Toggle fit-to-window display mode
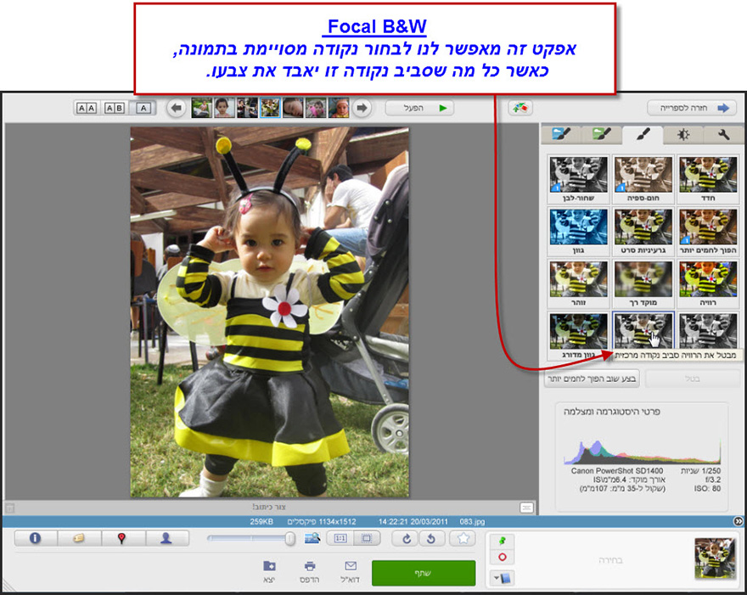The height and width of the screenshot is (595, 747). 365,539
